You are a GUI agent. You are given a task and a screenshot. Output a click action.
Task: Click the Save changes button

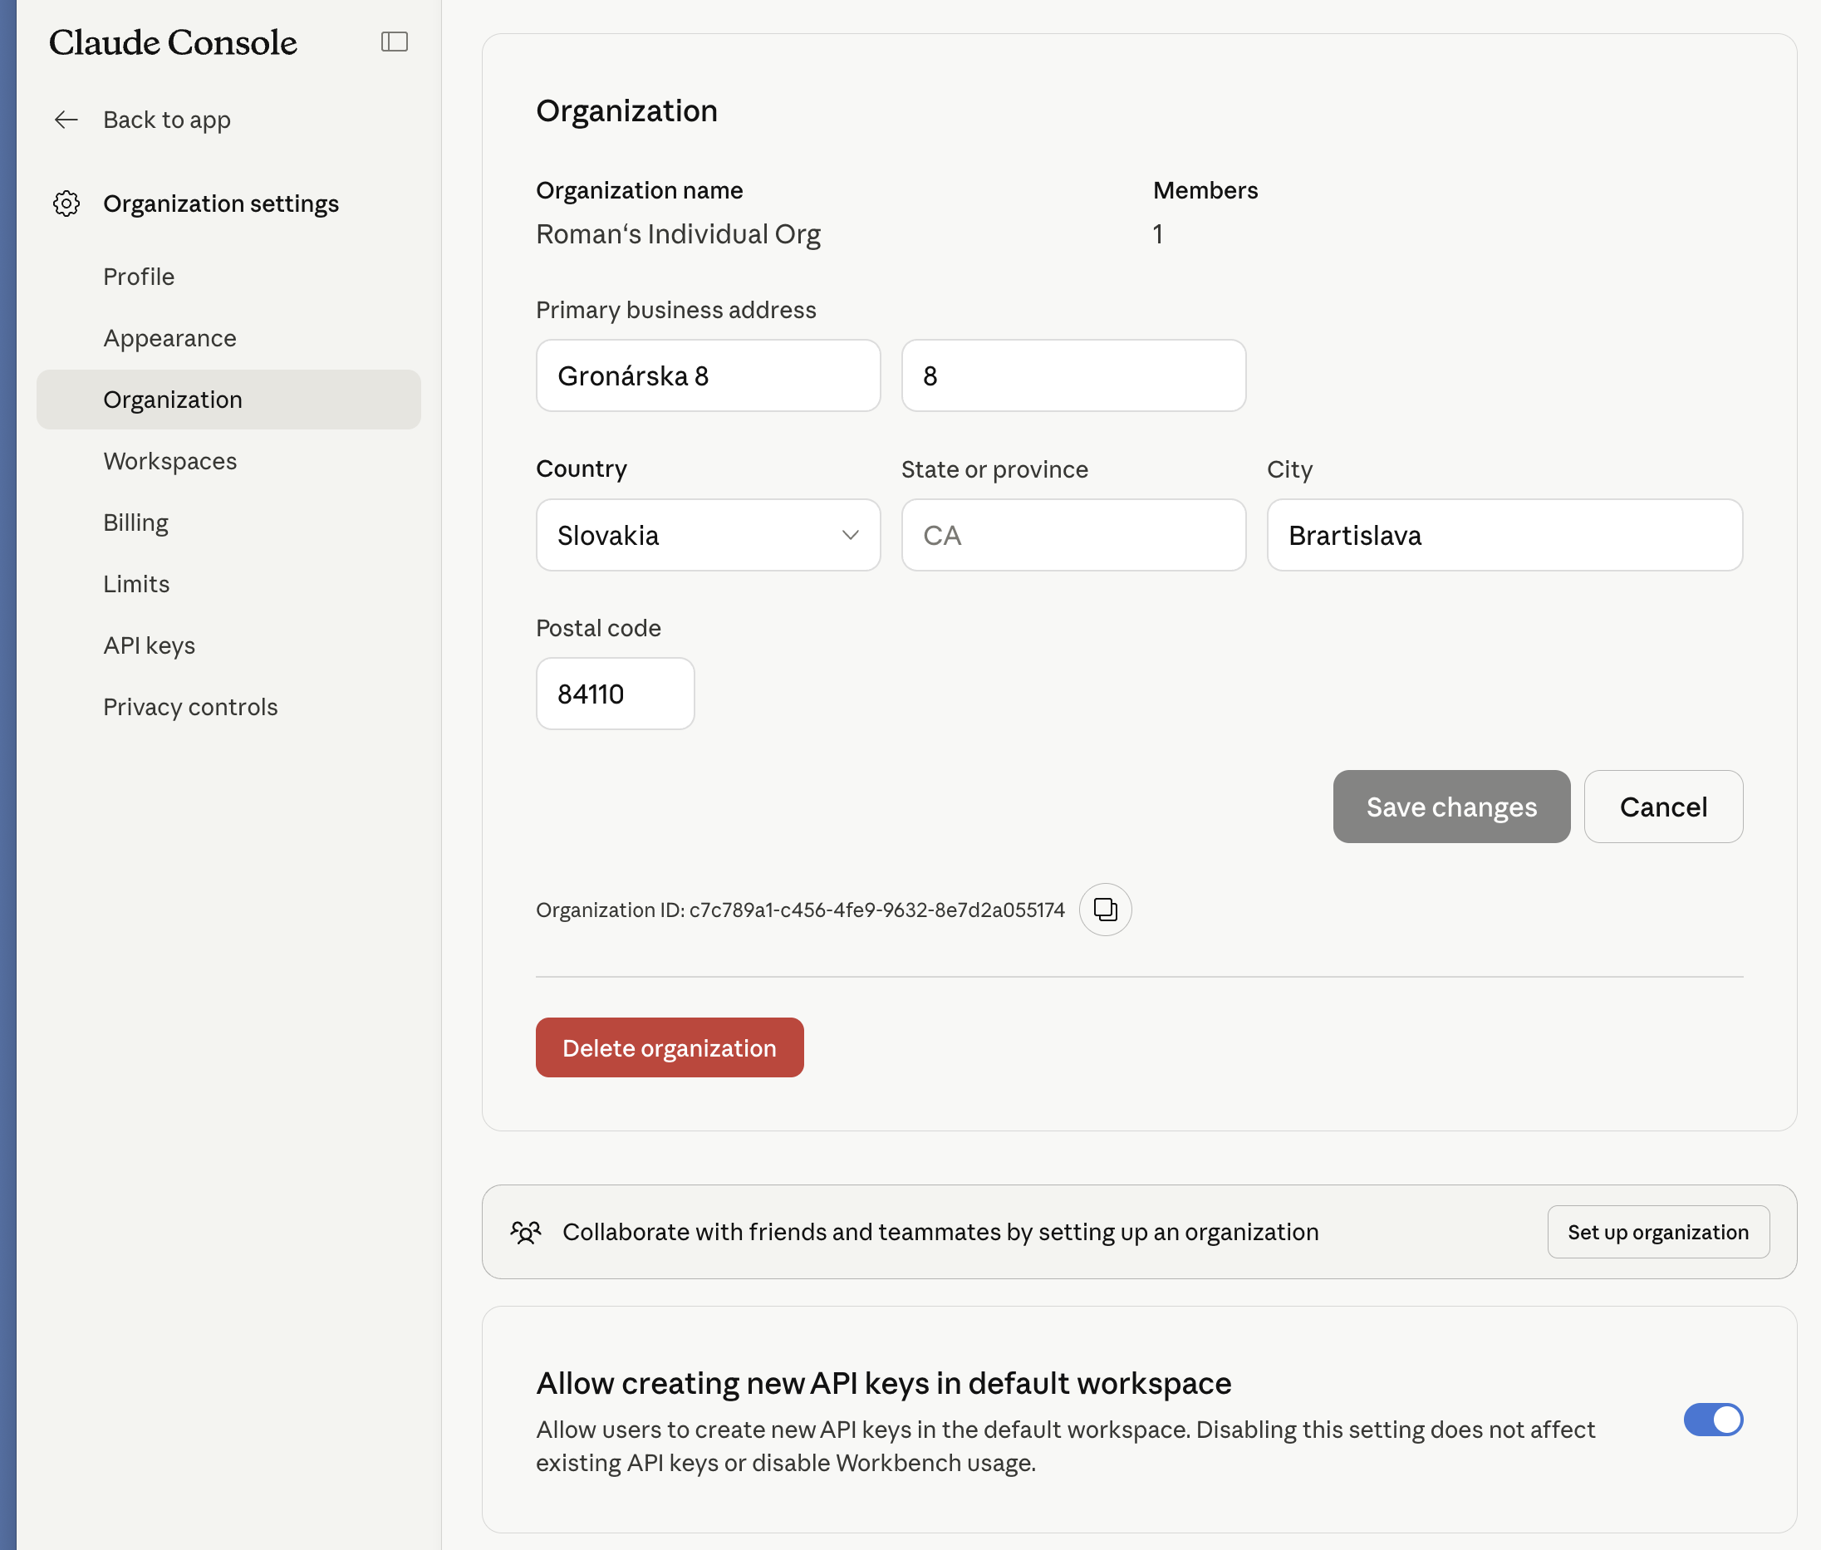pos(1451,807)
